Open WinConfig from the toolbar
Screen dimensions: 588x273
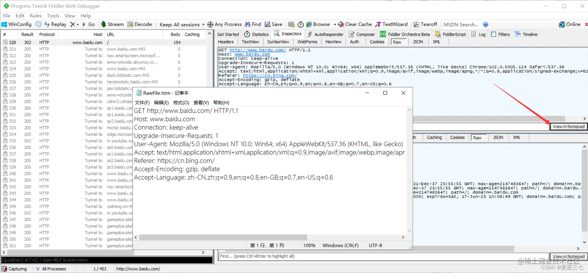(x=16, y=24)
